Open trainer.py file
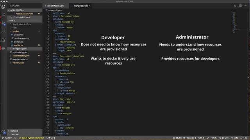250x140 pixels. [18, 42]
